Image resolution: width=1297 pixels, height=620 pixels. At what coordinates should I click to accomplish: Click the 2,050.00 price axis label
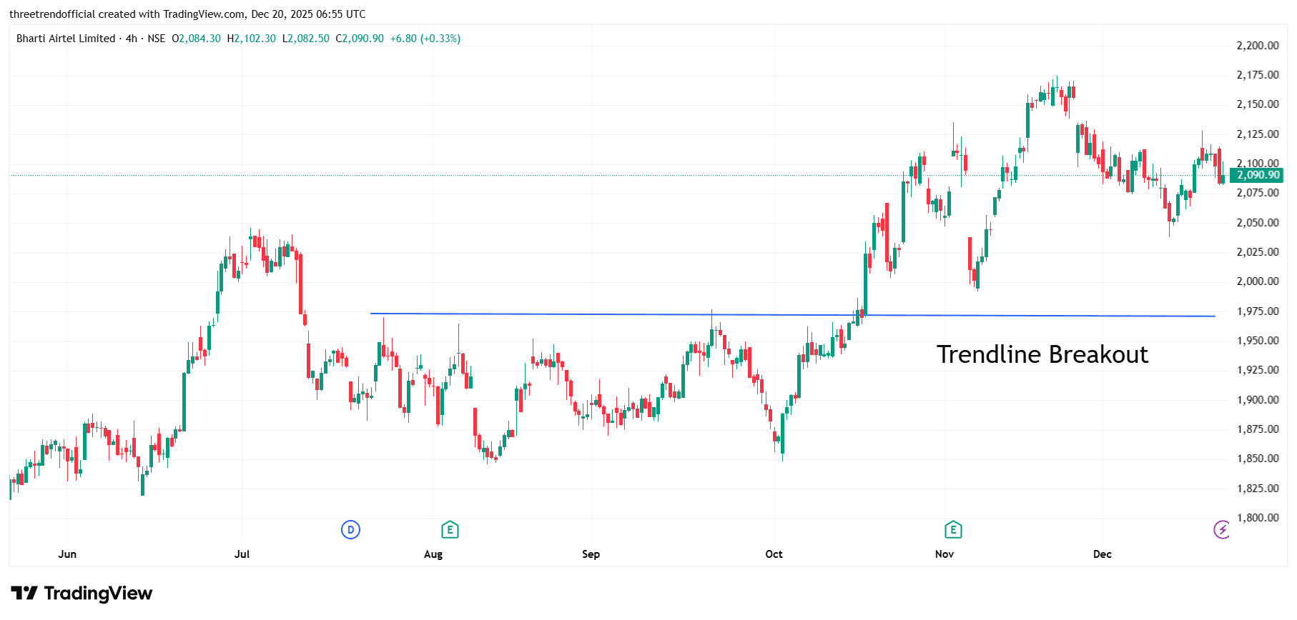pos(1258,223)
